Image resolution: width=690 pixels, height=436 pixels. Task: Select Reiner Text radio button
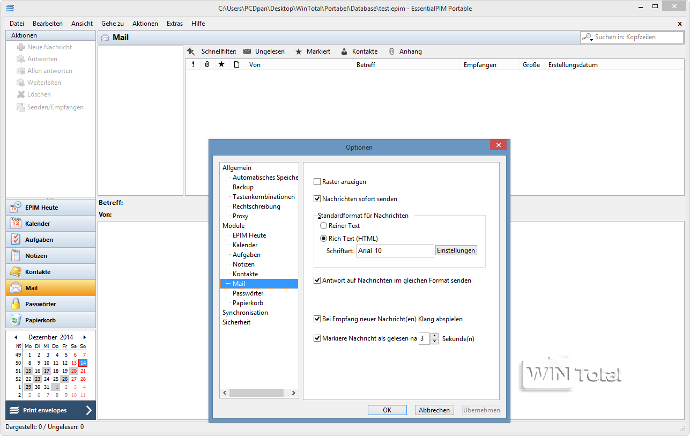(324, 226)
